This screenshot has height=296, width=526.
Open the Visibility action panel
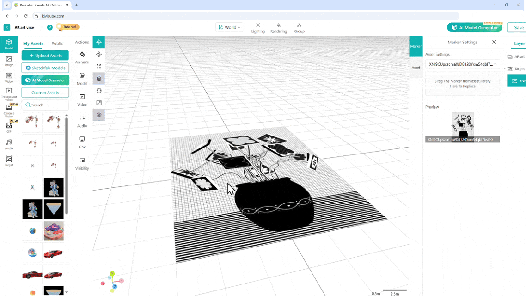(x=82, y=164)
